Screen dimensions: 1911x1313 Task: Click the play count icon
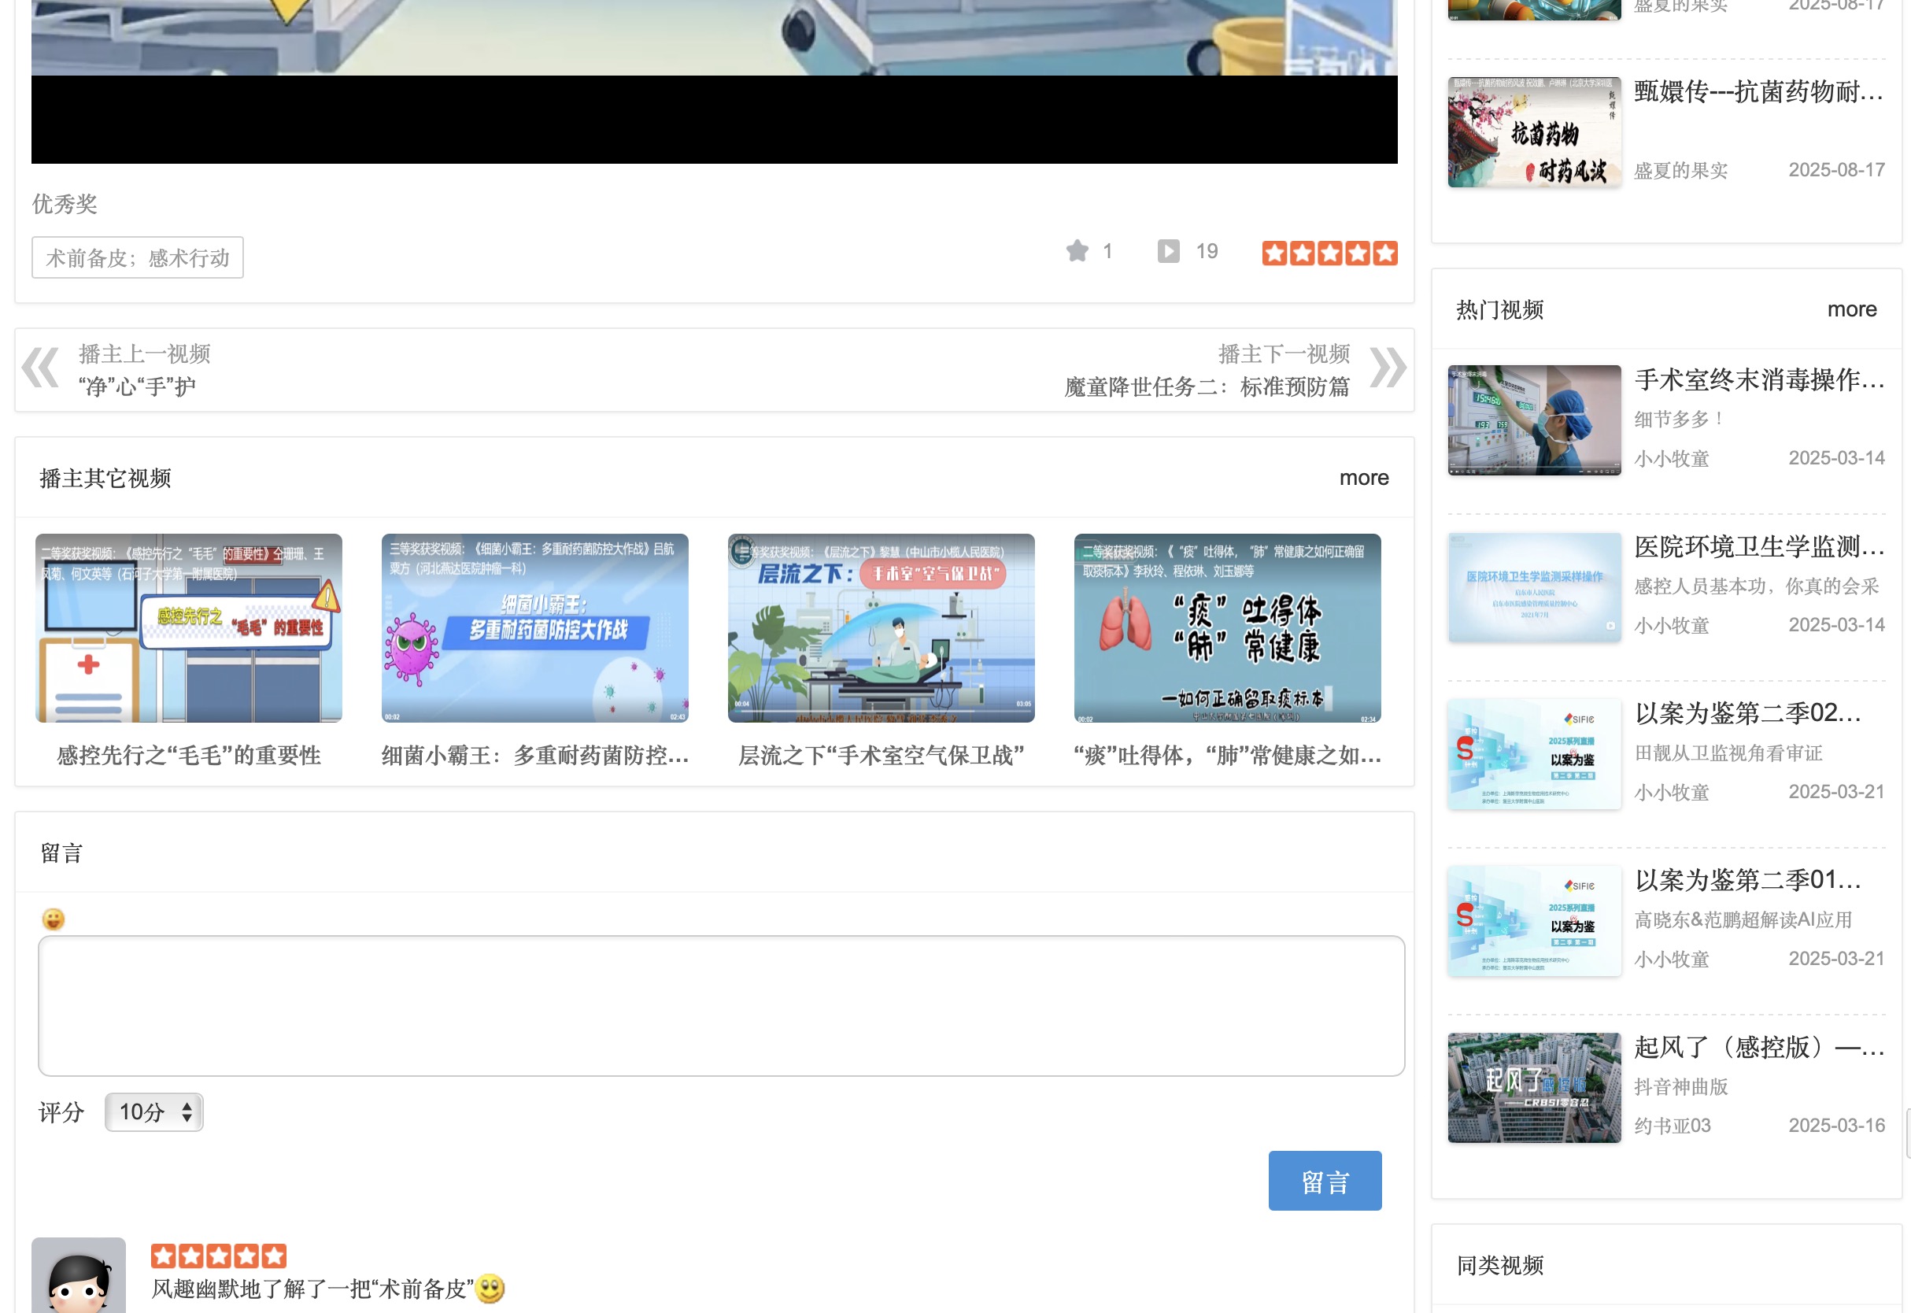click(x=1167, y=251)
